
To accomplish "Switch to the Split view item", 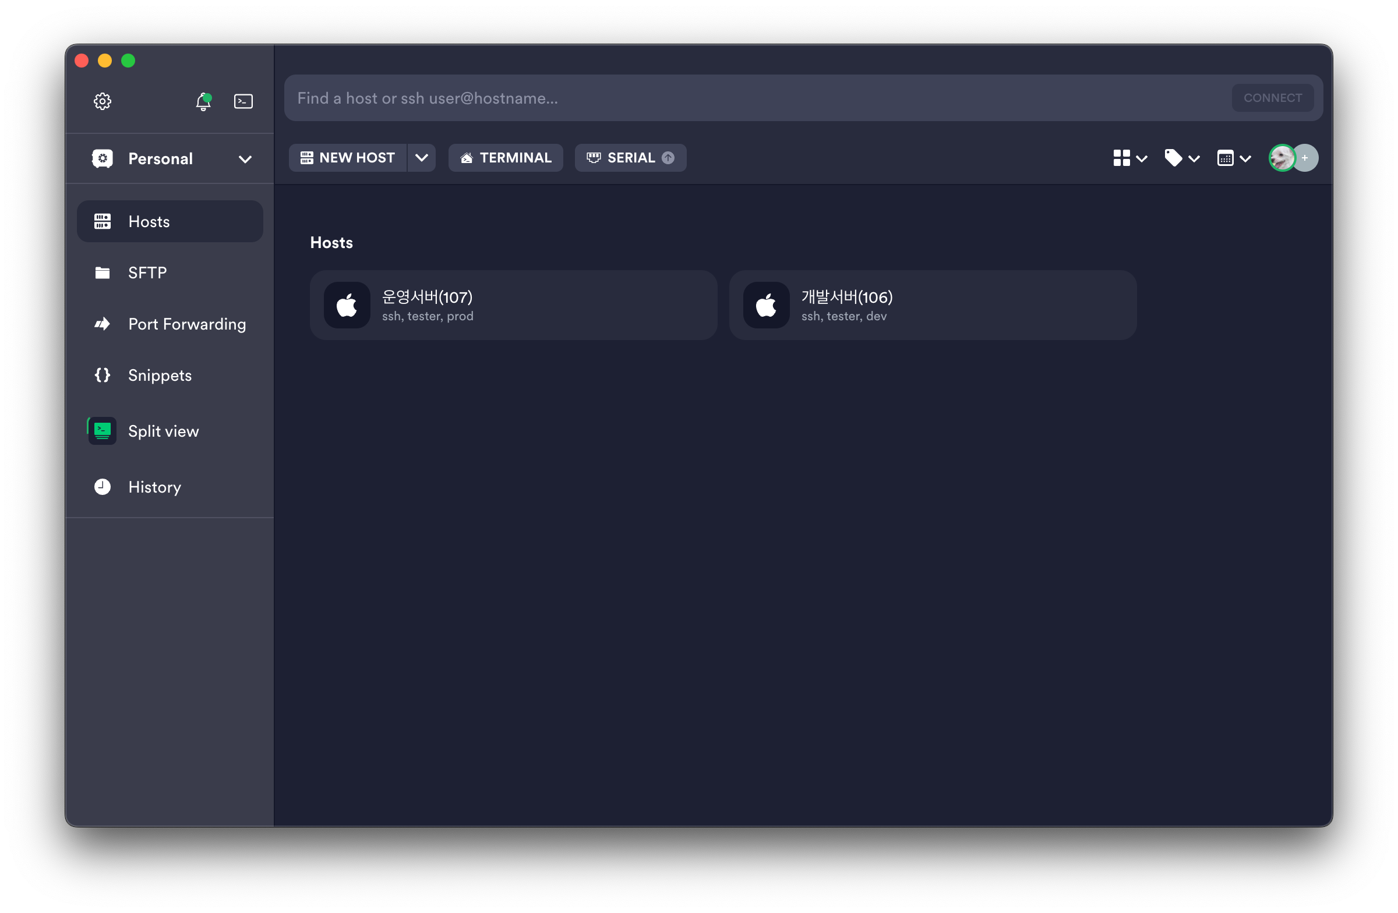I will click(x=163, y=431).
